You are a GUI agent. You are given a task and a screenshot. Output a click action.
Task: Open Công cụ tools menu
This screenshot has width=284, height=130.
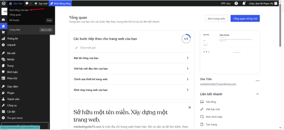click(12, 105)
